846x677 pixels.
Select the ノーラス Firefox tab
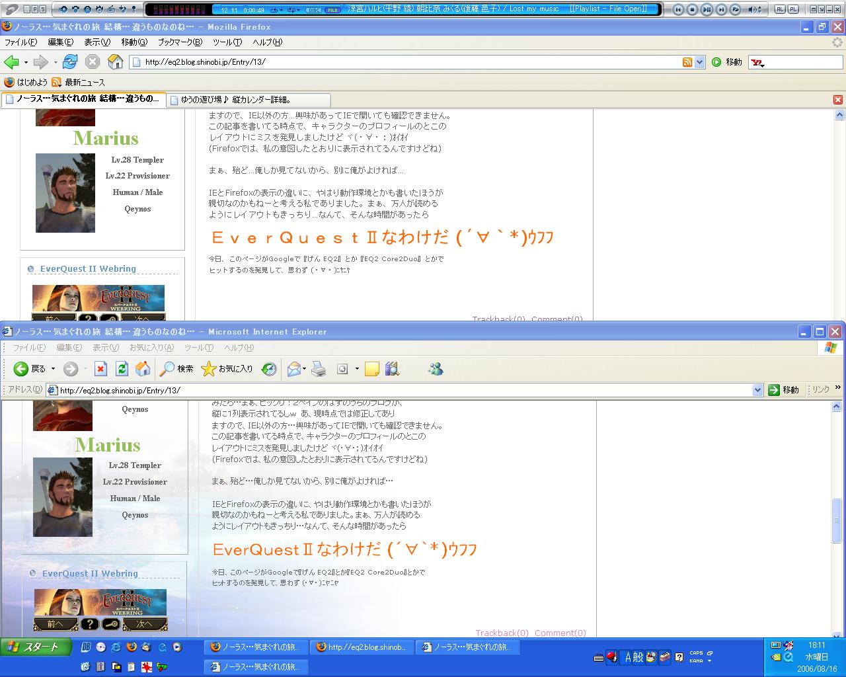tap(83, 99)
